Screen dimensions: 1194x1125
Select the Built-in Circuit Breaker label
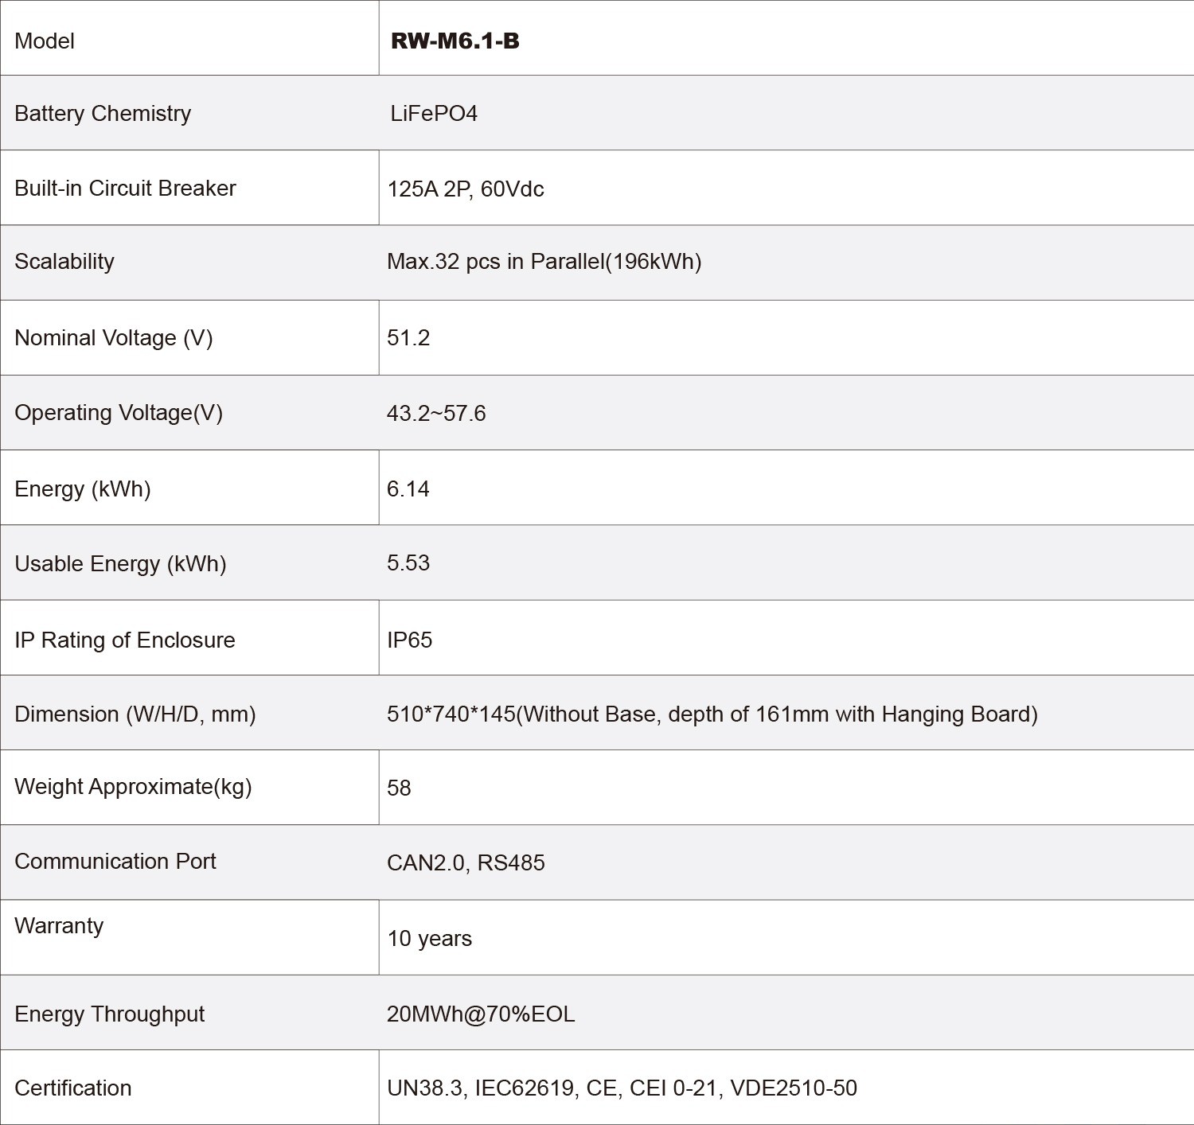tap(125, 189)
